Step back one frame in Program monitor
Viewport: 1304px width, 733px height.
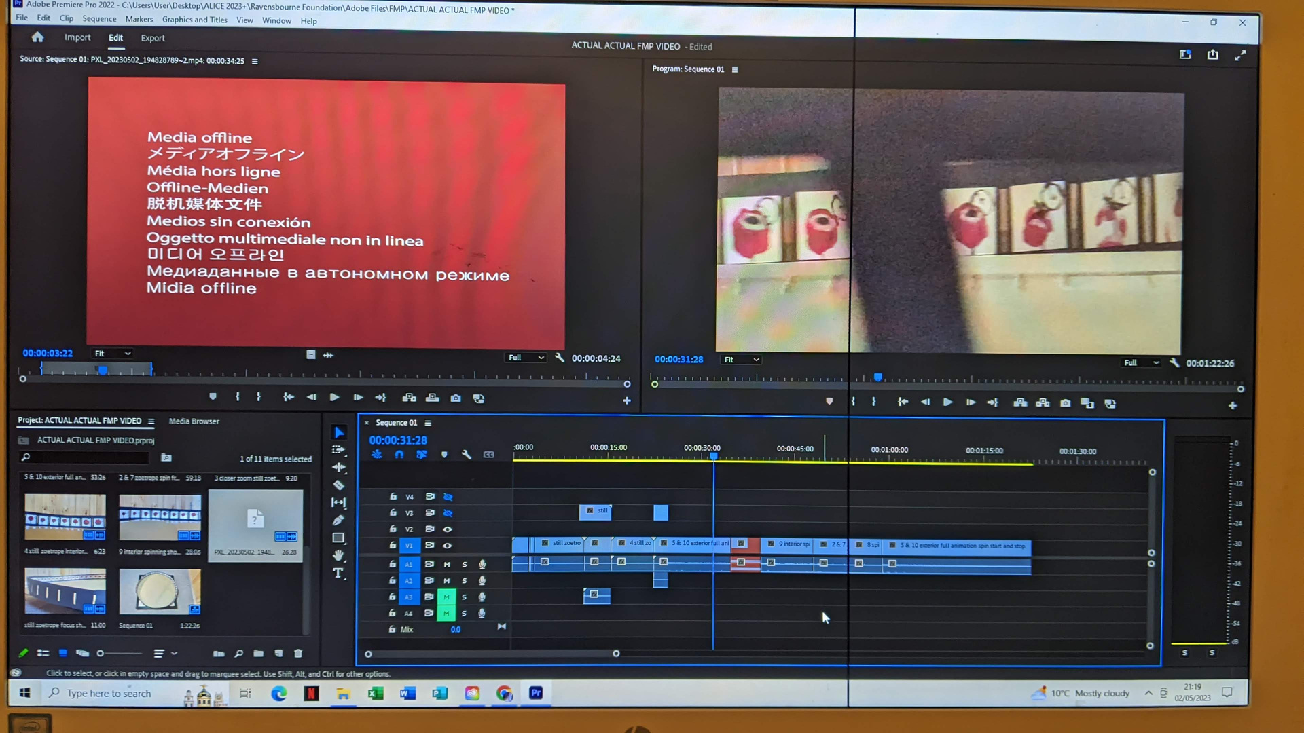[925, 402]
